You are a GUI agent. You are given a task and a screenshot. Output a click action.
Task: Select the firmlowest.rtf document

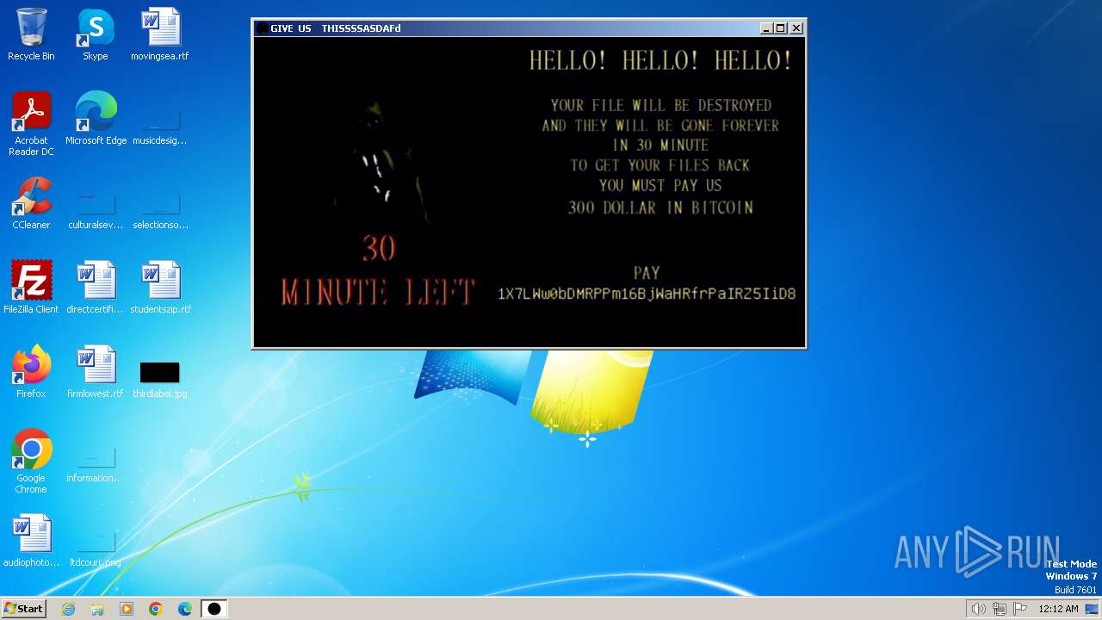click(96, 372)
